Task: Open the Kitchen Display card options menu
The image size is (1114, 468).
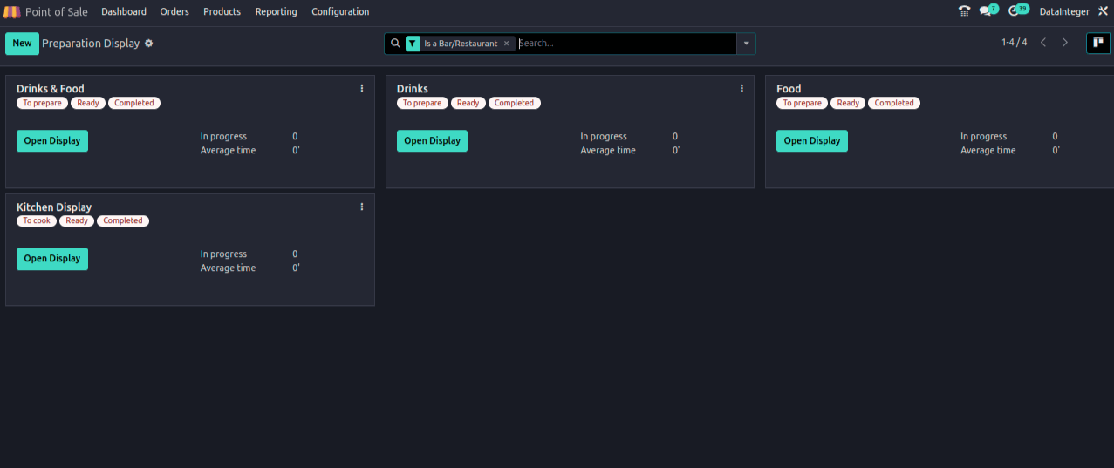Action: point(362,207)
